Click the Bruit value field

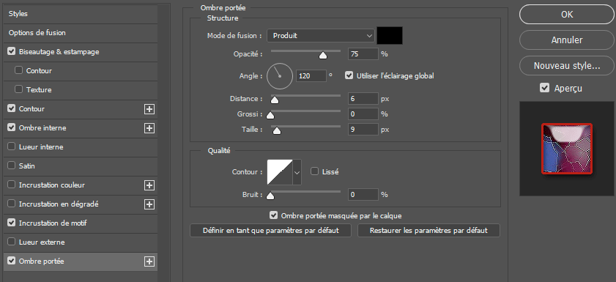pos(363,194)
